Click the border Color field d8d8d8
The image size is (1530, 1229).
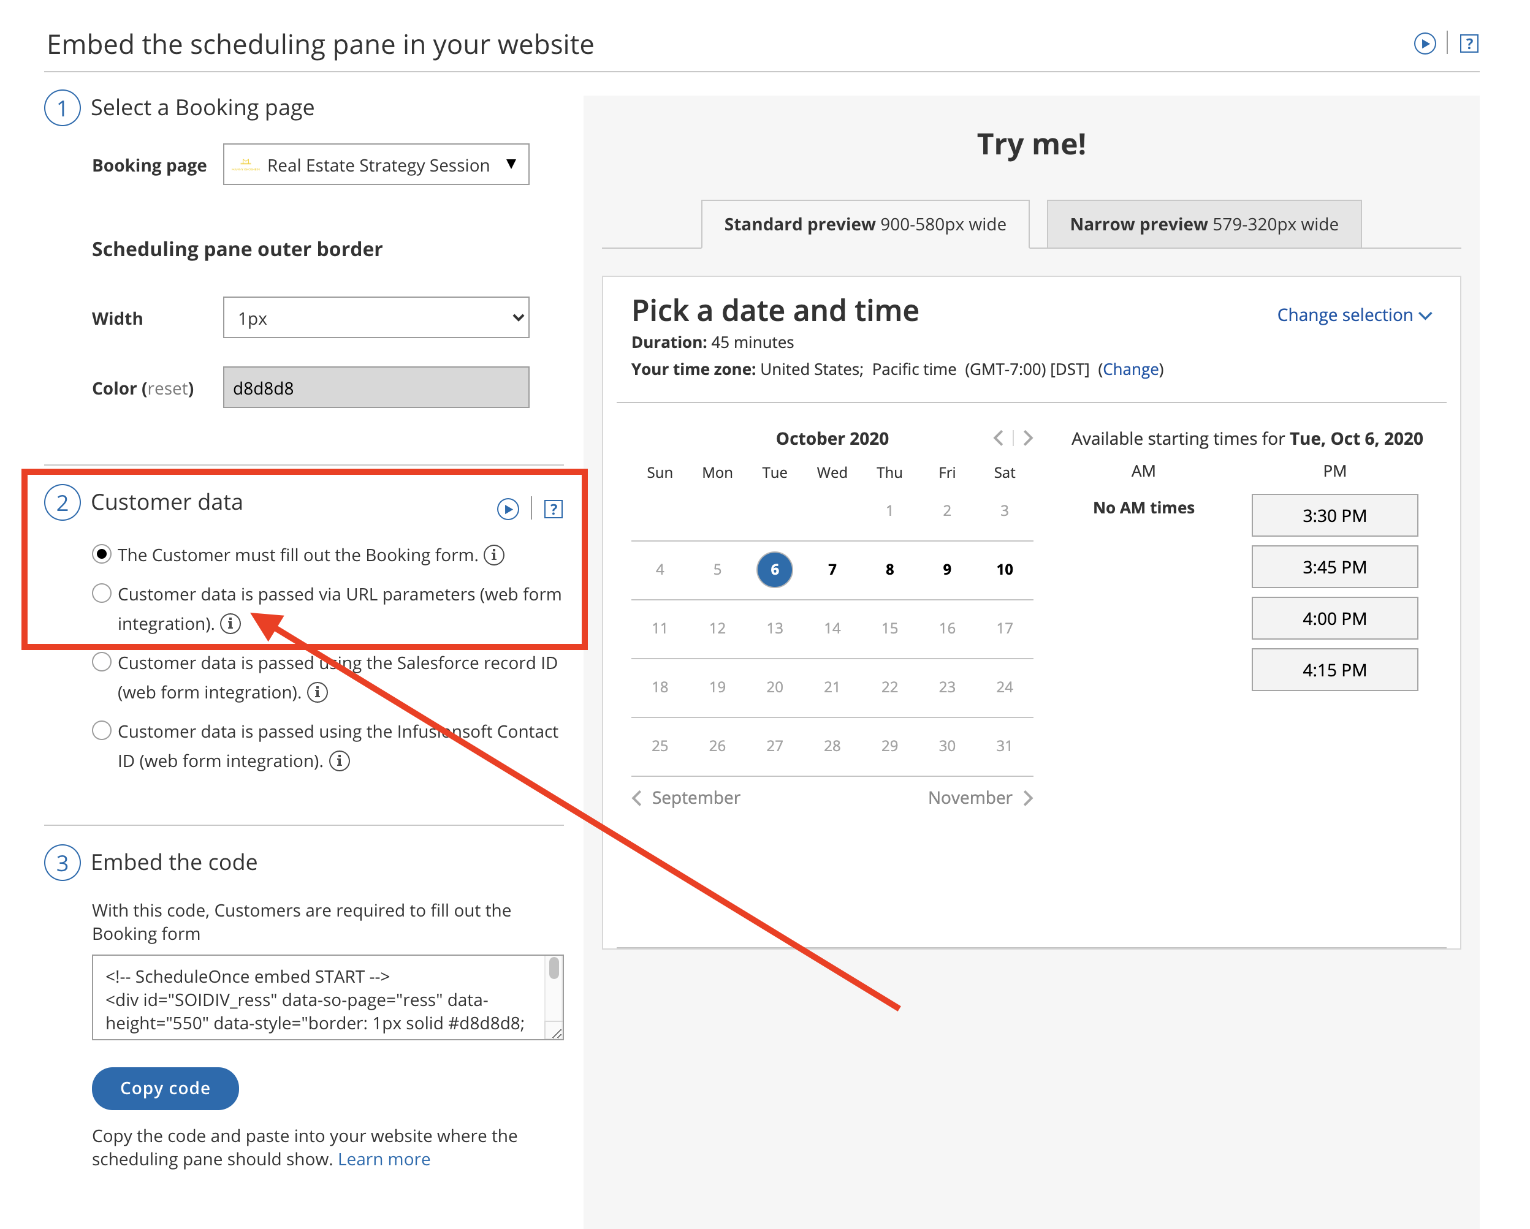click(376, 387)
